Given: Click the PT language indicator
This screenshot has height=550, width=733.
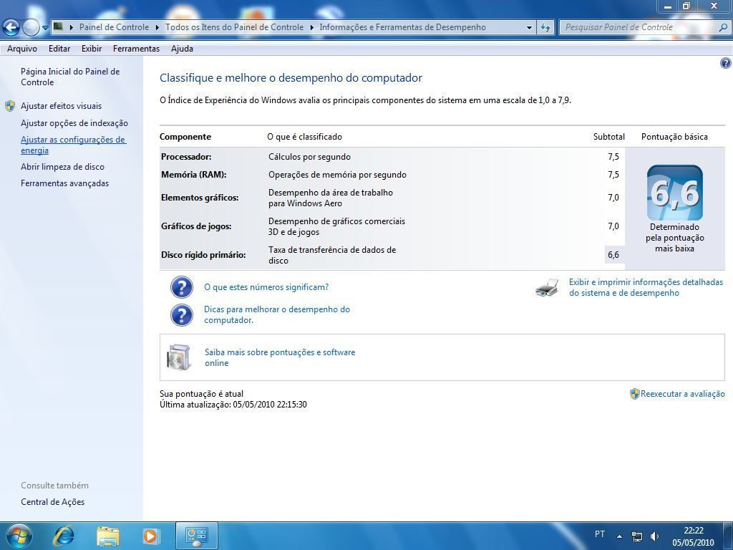Looking at the screenshot, I should [600, 534].
